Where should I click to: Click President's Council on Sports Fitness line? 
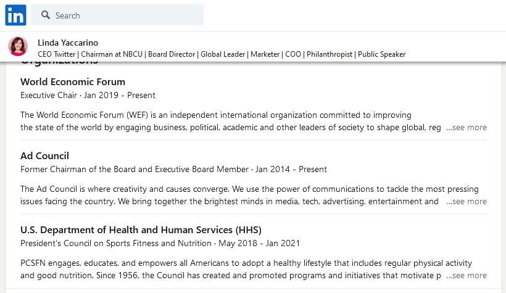[160, 243]
